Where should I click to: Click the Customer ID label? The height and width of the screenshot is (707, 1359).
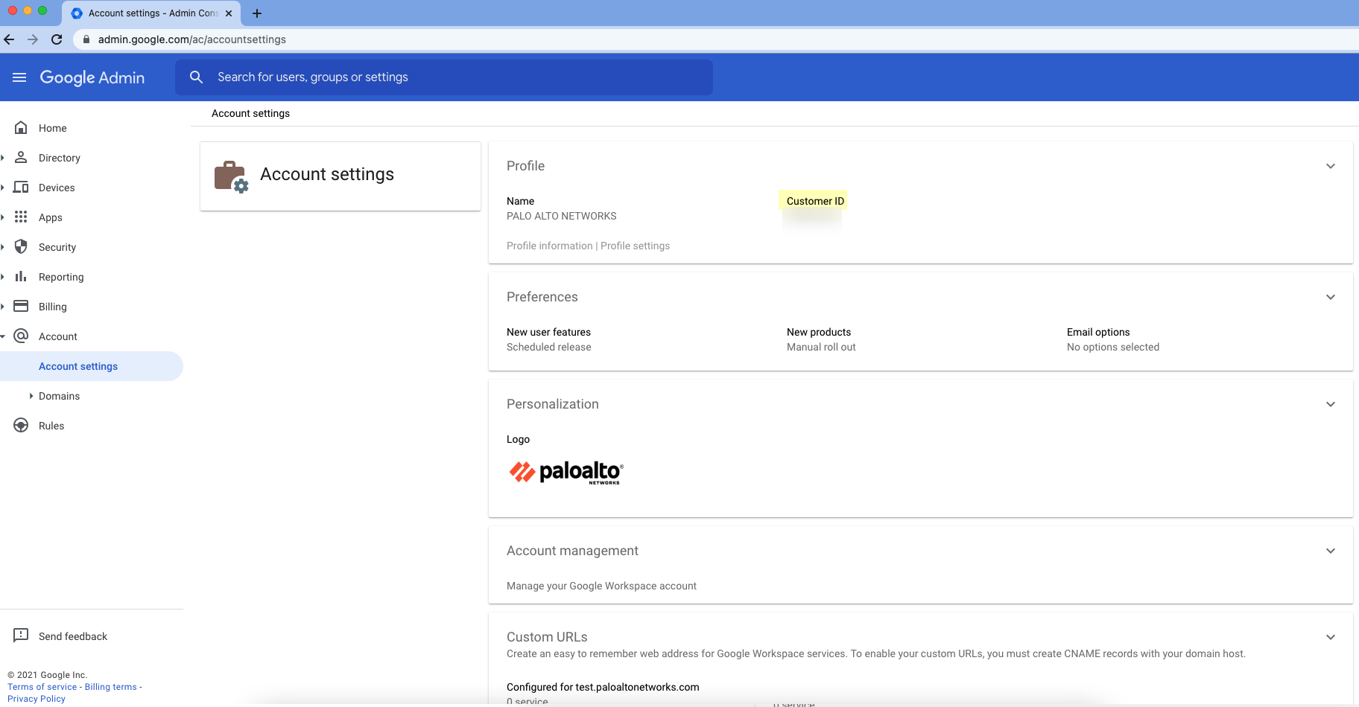[x=815, y=201]
